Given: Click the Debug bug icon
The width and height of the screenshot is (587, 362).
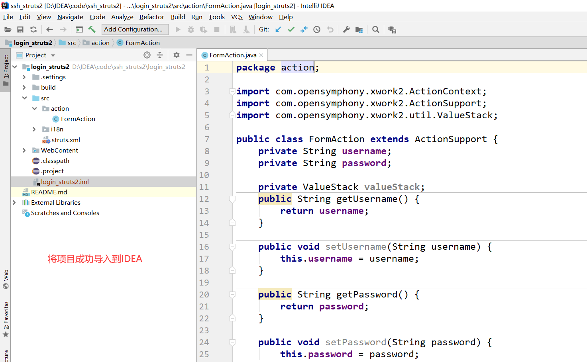Looking at the screenshot, I should tap(191, 29).
